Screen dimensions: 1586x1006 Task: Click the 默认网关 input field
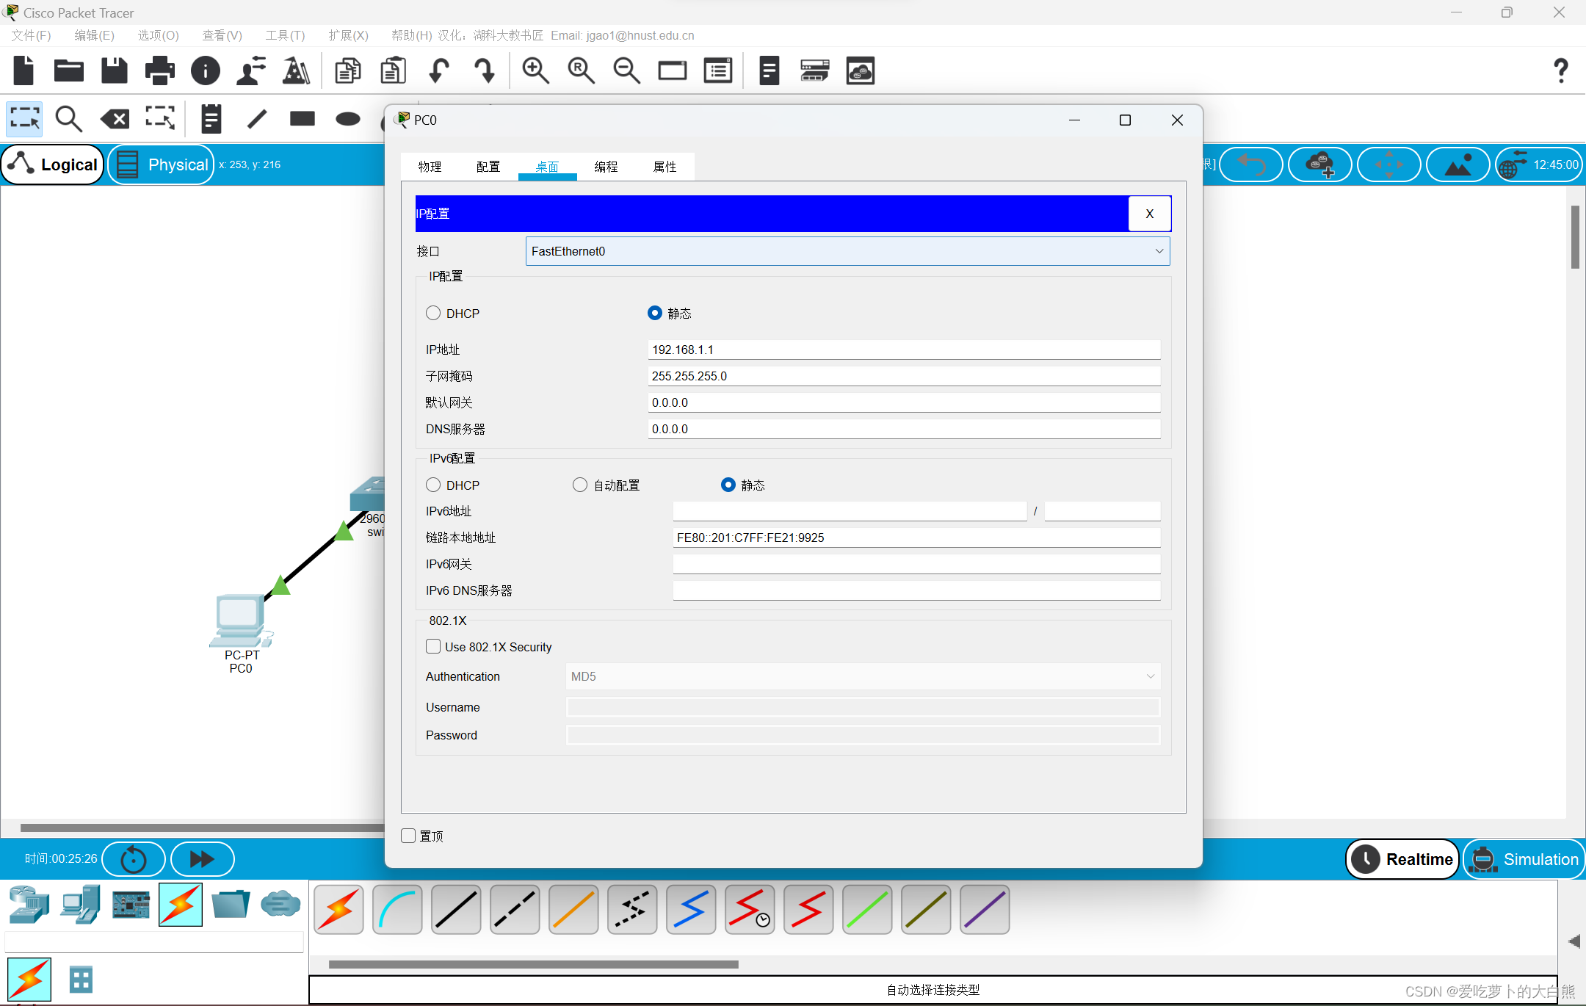[x=903, y=402]
